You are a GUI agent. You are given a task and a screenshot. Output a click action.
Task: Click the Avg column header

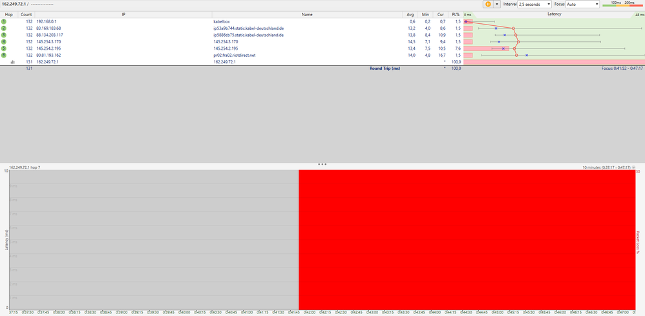pos(410,14)
